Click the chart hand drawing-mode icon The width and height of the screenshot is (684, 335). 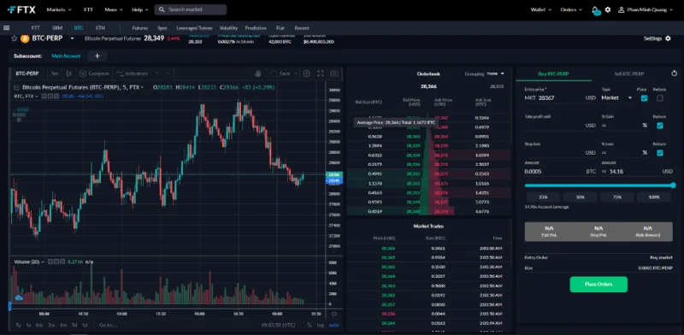(x=258, y=73)
